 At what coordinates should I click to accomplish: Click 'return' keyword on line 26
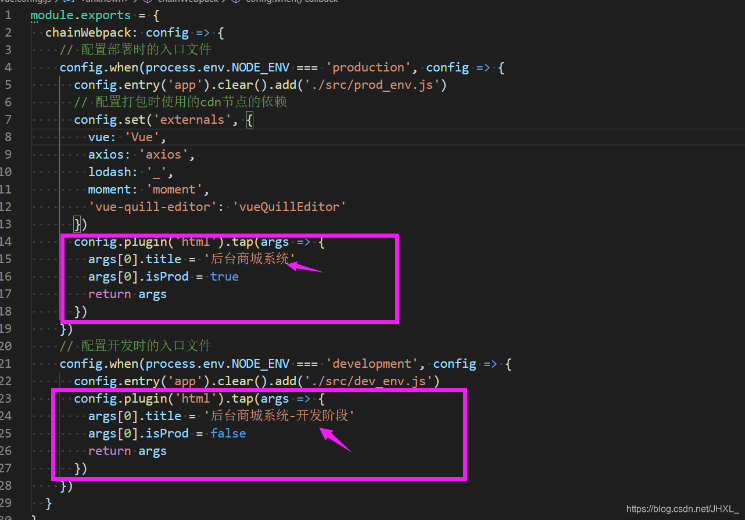click(110, 451)
